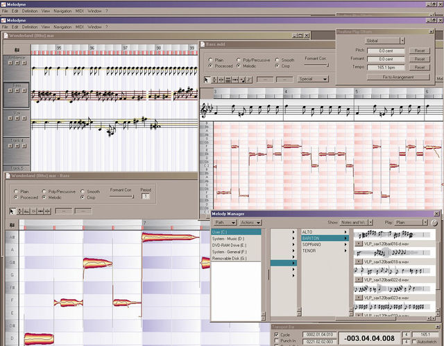This screenshot has height=346, width=444.
Task: Open the Global dropdown in Realtime Play Offsets
Action: (384, 41)
